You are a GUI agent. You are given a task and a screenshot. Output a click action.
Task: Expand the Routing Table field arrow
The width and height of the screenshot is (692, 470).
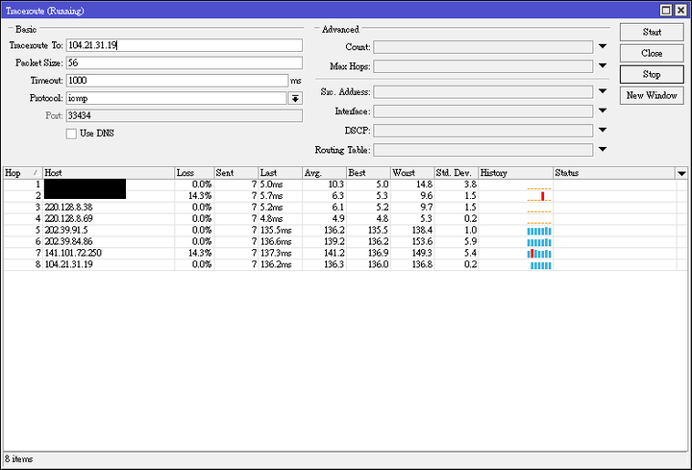pos(603,150)
